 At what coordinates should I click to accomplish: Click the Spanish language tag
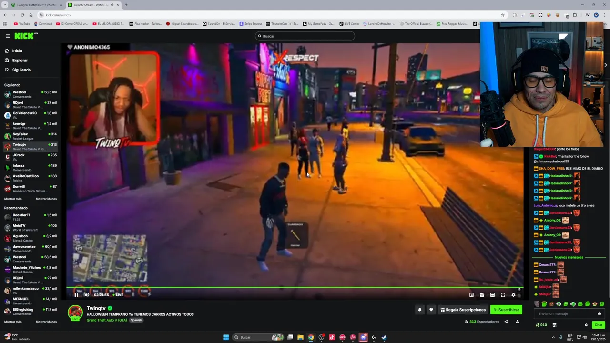point(136,320)
